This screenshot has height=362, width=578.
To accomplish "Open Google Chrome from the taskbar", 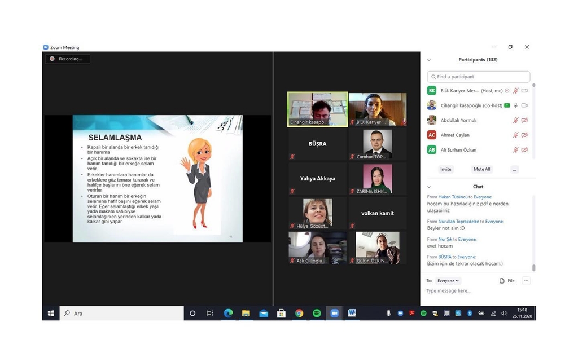I will [x=299, y=313].
